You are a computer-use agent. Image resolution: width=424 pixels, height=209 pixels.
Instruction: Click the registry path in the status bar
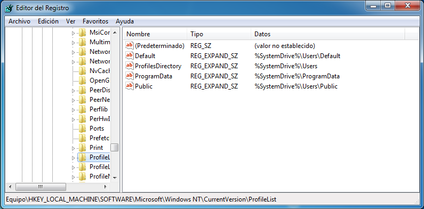click(x=141, y=199)
